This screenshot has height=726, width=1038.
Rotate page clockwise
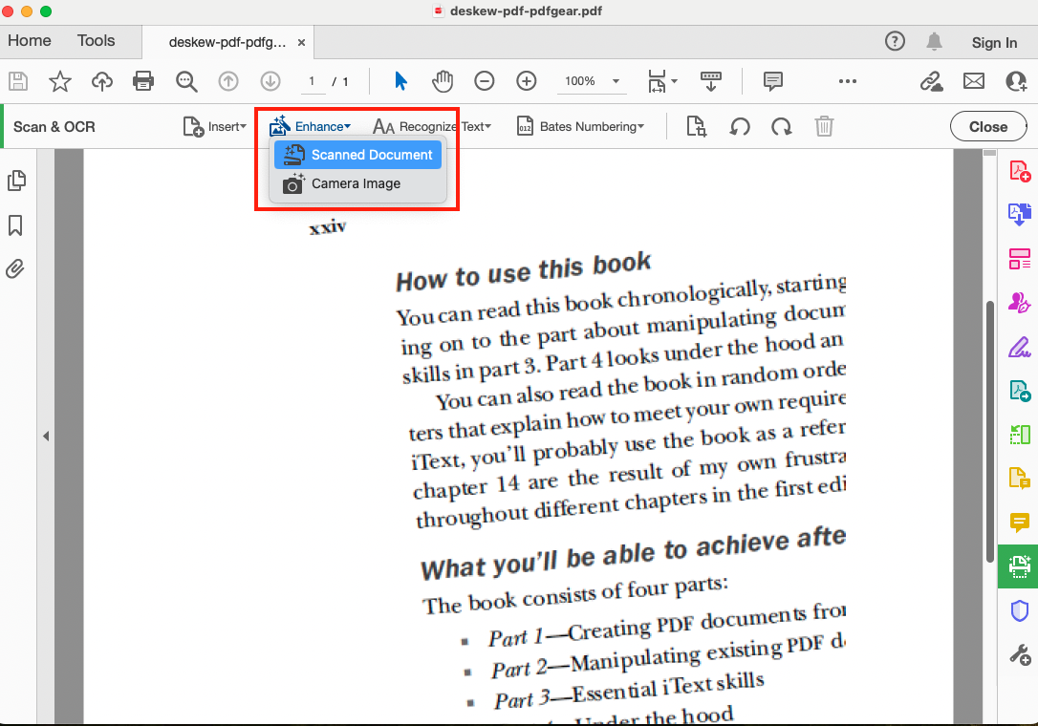tap(782, 126)
